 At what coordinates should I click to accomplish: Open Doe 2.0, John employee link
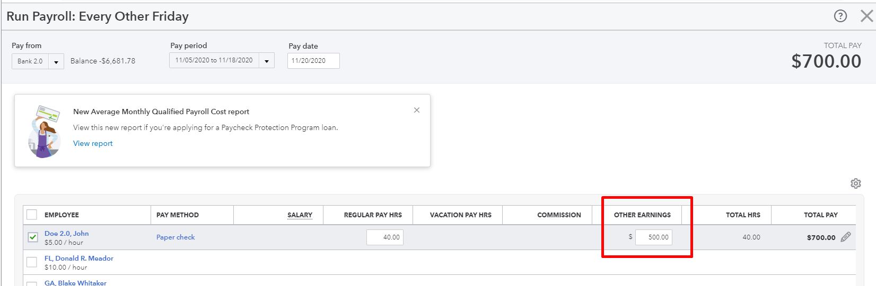pyautogui.click(x=67, y=233)
